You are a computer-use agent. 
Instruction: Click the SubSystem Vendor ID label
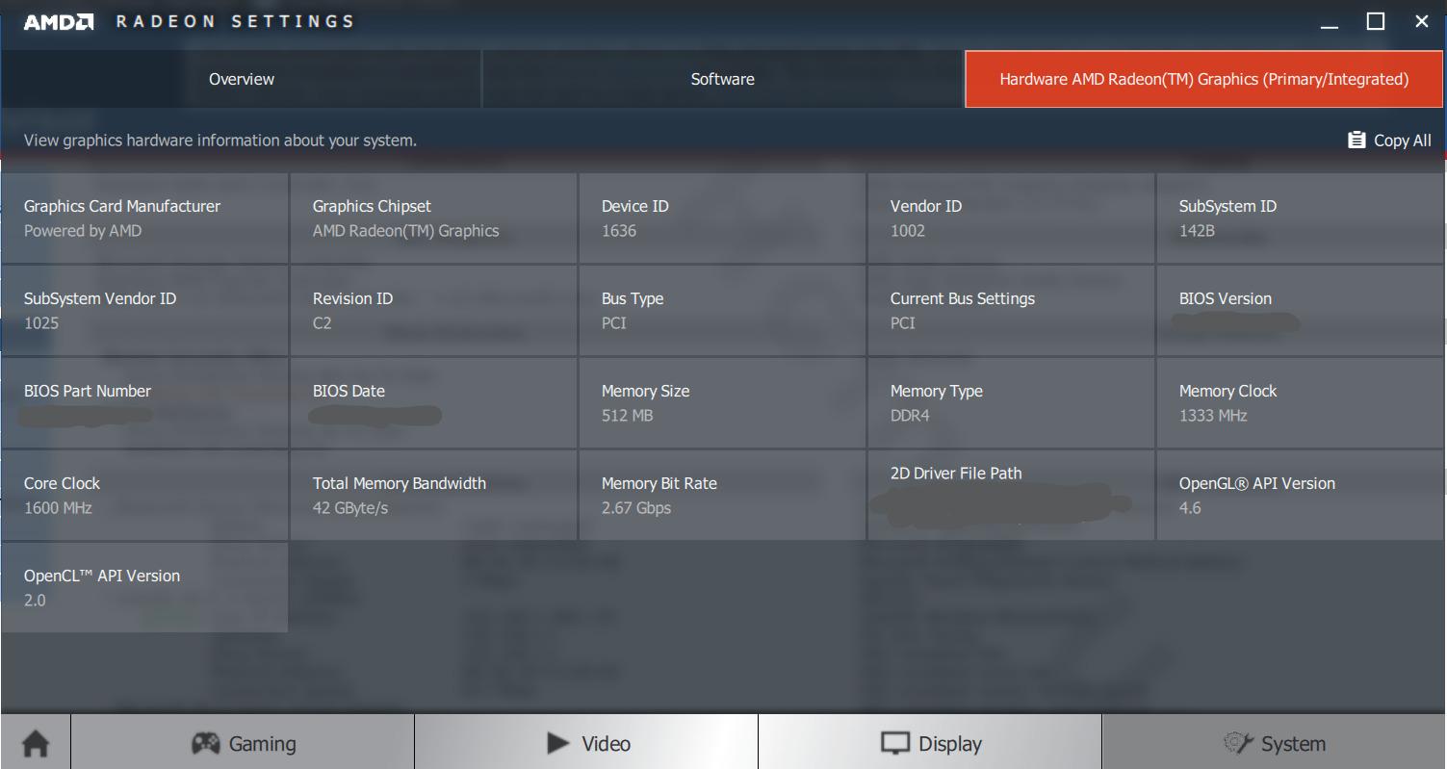click(100, 298)
